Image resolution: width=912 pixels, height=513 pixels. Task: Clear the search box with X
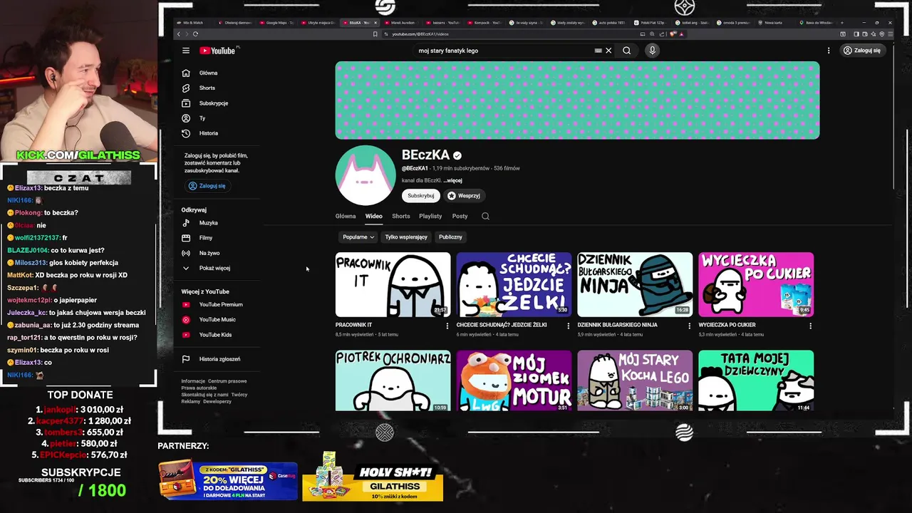pos(608,51)
